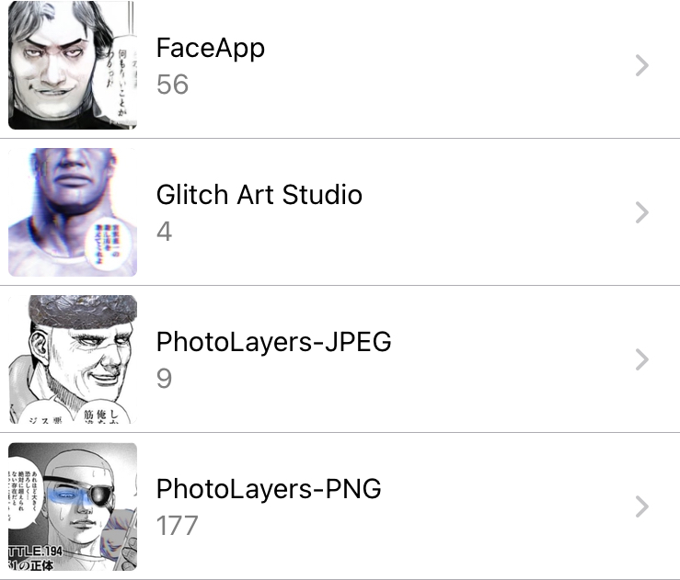The image size is (680, 580).
Task: Click the 4 count under Glitch Art Studio
Action: click(x=164, y=232)
